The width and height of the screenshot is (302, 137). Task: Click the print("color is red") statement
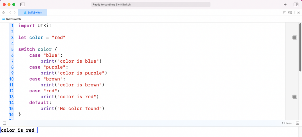tap(70, 96)
